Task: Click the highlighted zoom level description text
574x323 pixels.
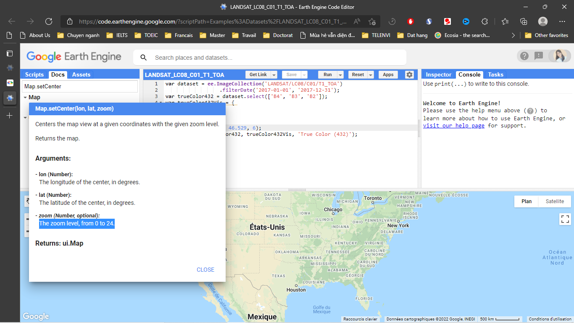Action: click(77, 223)
